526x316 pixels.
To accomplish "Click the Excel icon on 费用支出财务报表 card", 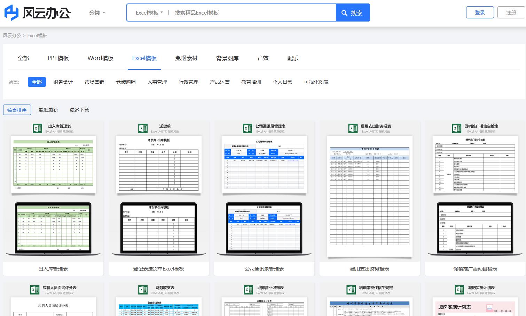I will point(353,128).
